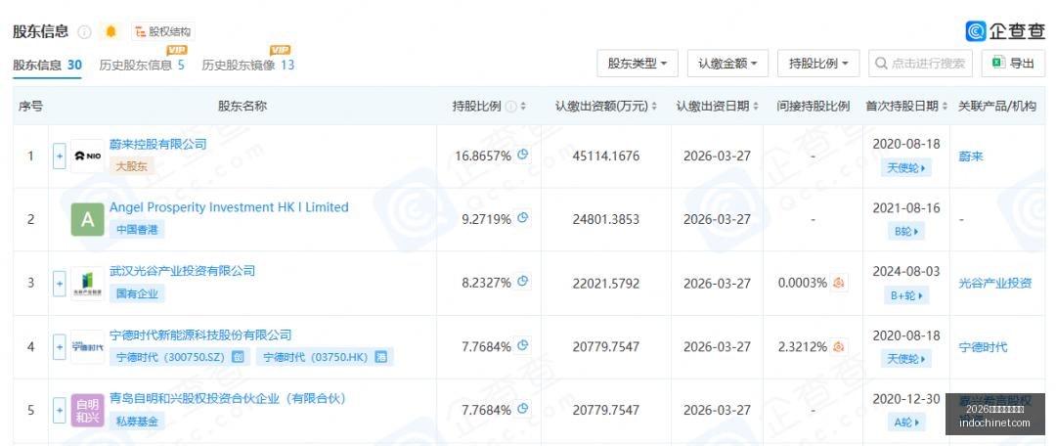The image size is (1056, 446).
Task: Click the 点击进行搜索 search field
Action: pos(920,64)
